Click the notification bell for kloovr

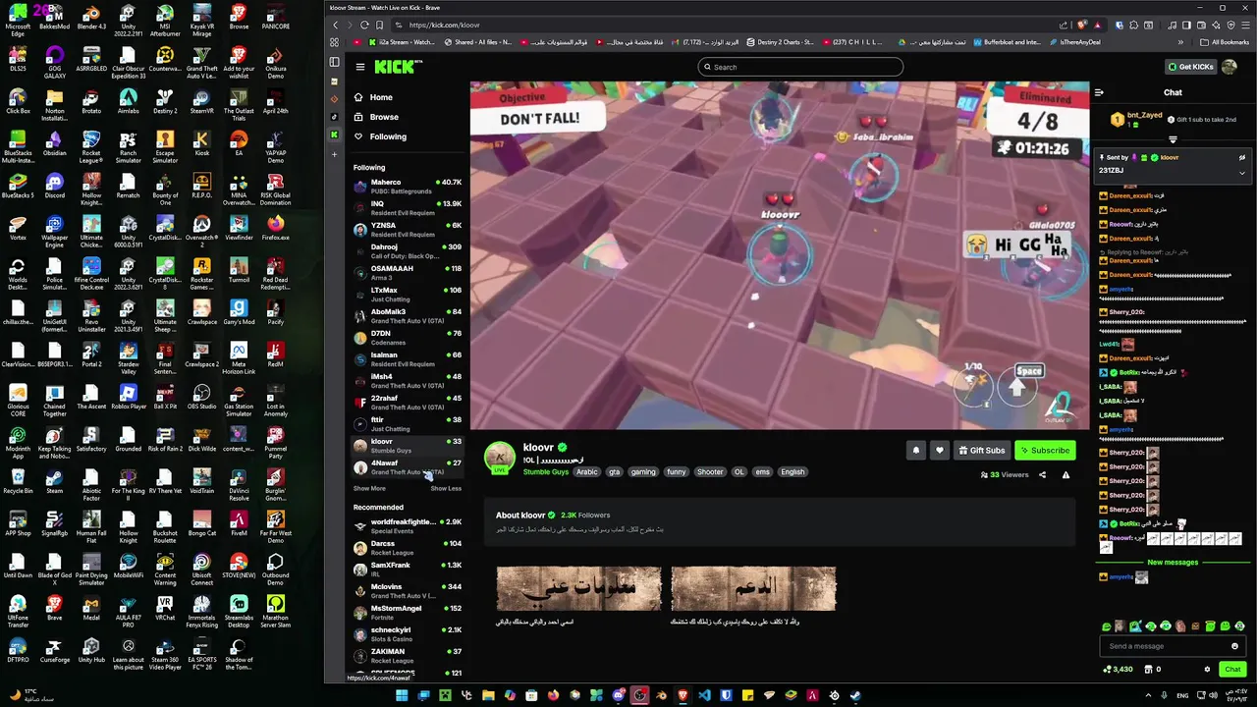pyautogui.click(x=916, y=451)
